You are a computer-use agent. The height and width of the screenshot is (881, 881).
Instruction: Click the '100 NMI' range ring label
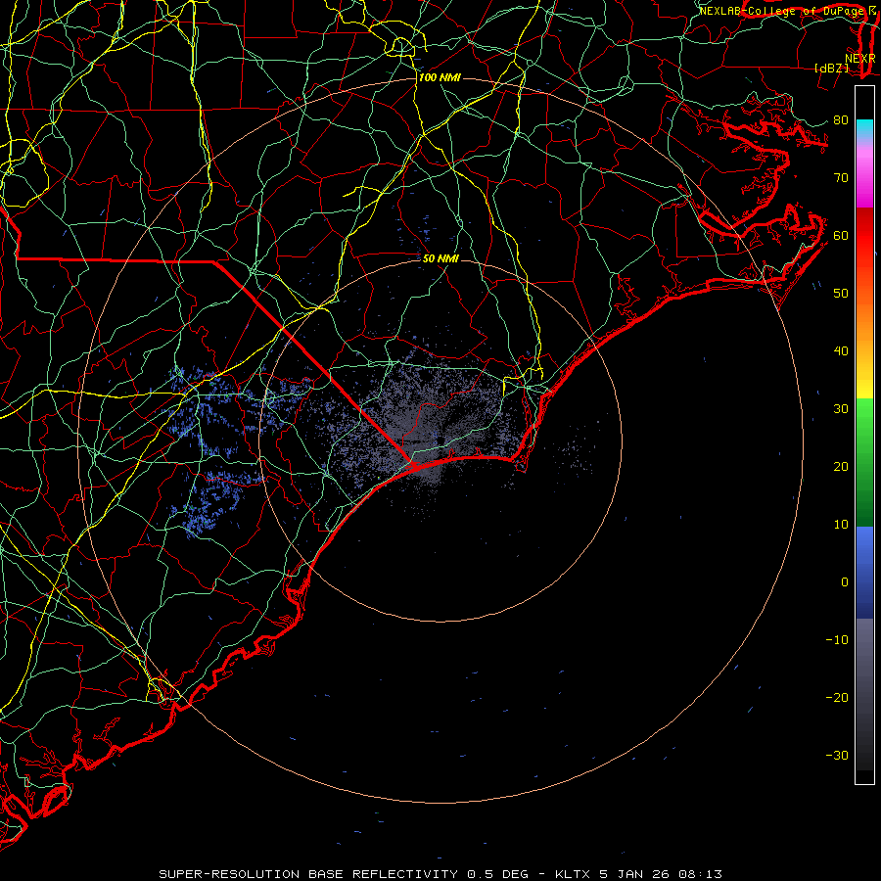(x=440, y=77)
